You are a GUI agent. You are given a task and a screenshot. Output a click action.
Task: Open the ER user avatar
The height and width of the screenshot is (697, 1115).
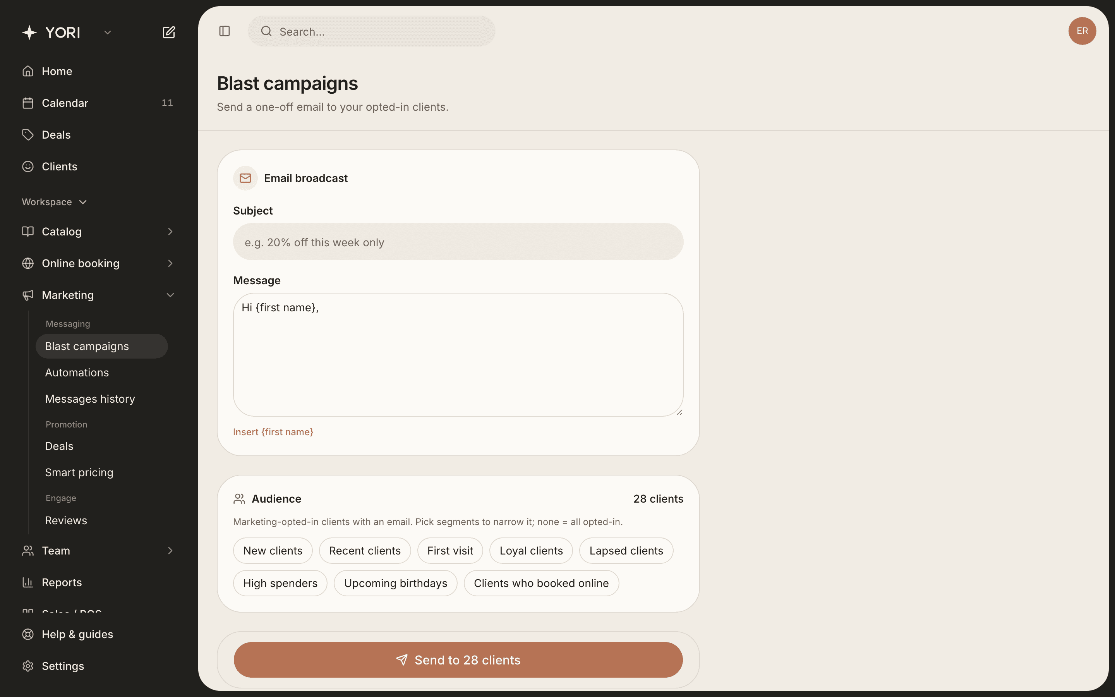click(1082, 31)
